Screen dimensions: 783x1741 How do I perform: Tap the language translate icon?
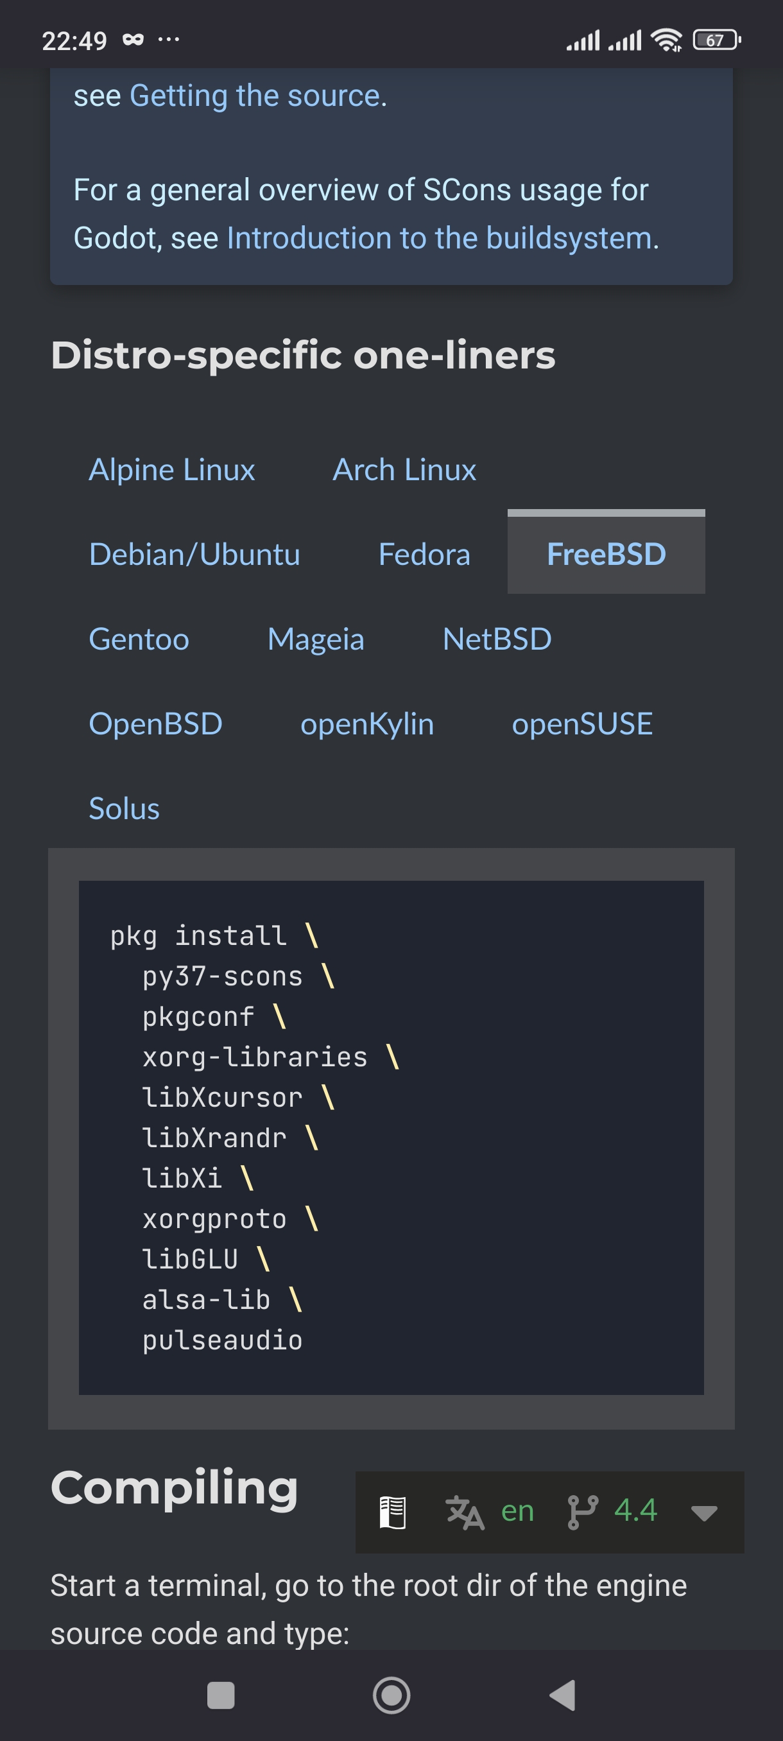465,1512
